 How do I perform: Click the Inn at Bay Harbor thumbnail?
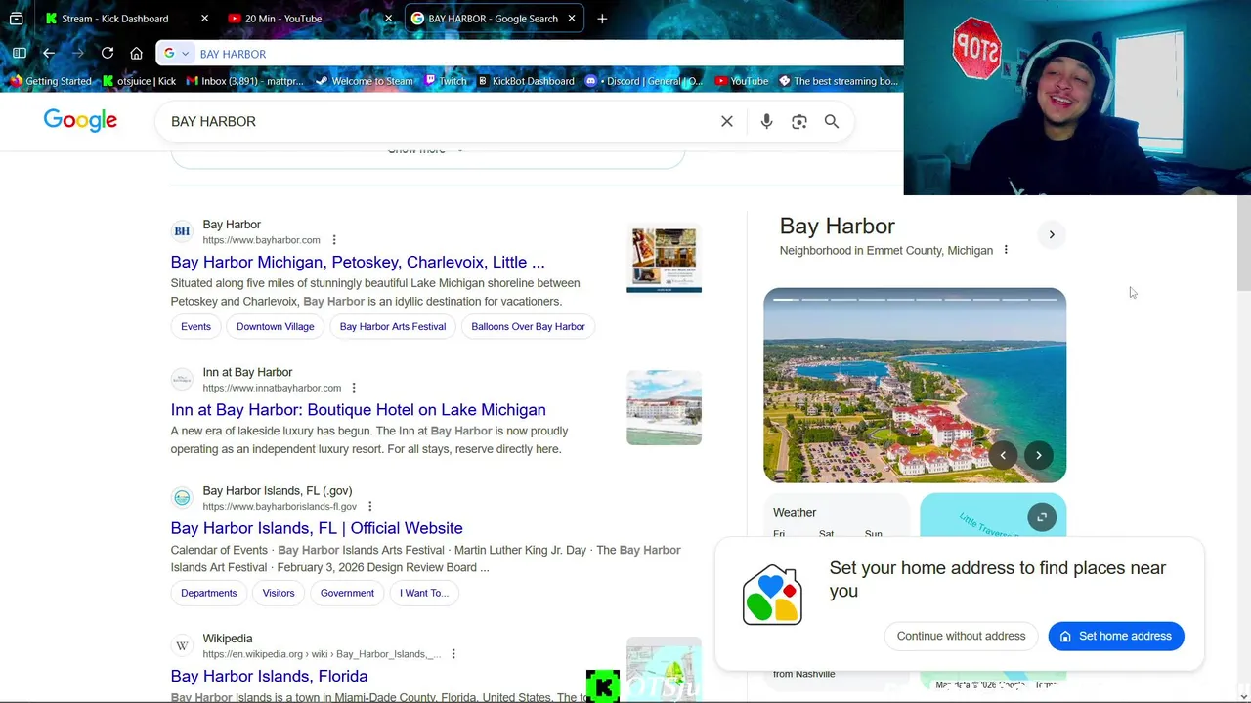click(664, 407)
